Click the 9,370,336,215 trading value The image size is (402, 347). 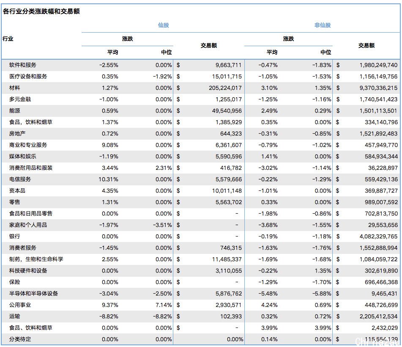point(378,88)
